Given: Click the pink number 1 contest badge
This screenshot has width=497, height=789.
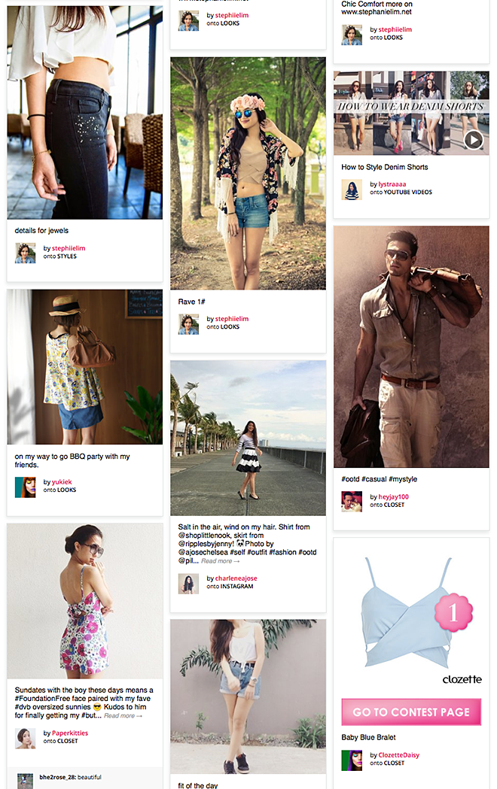Looking at the screenshot, I should [453, 612].
